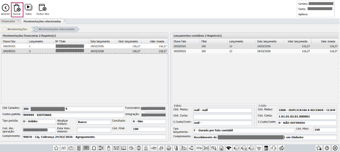This screenshot has height=152, width=340.
Task: Go to step 1 Movimentações
Action: [15, 29]
